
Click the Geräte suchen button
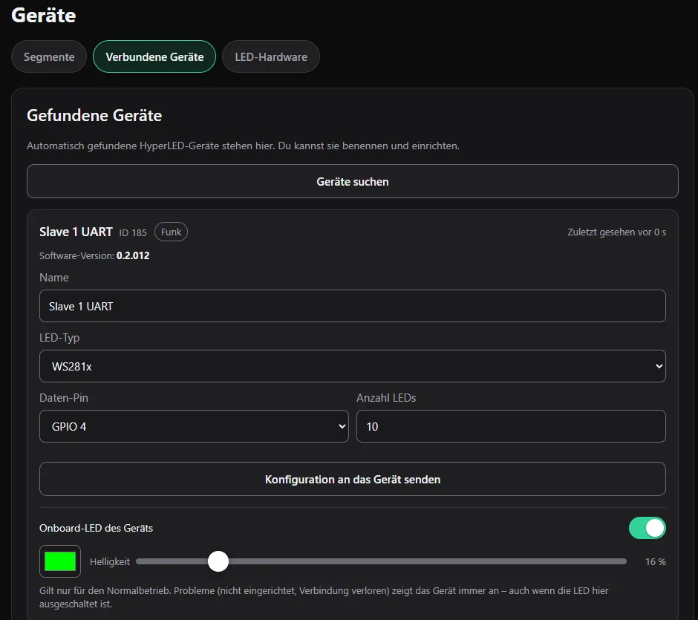click(353, 181)
